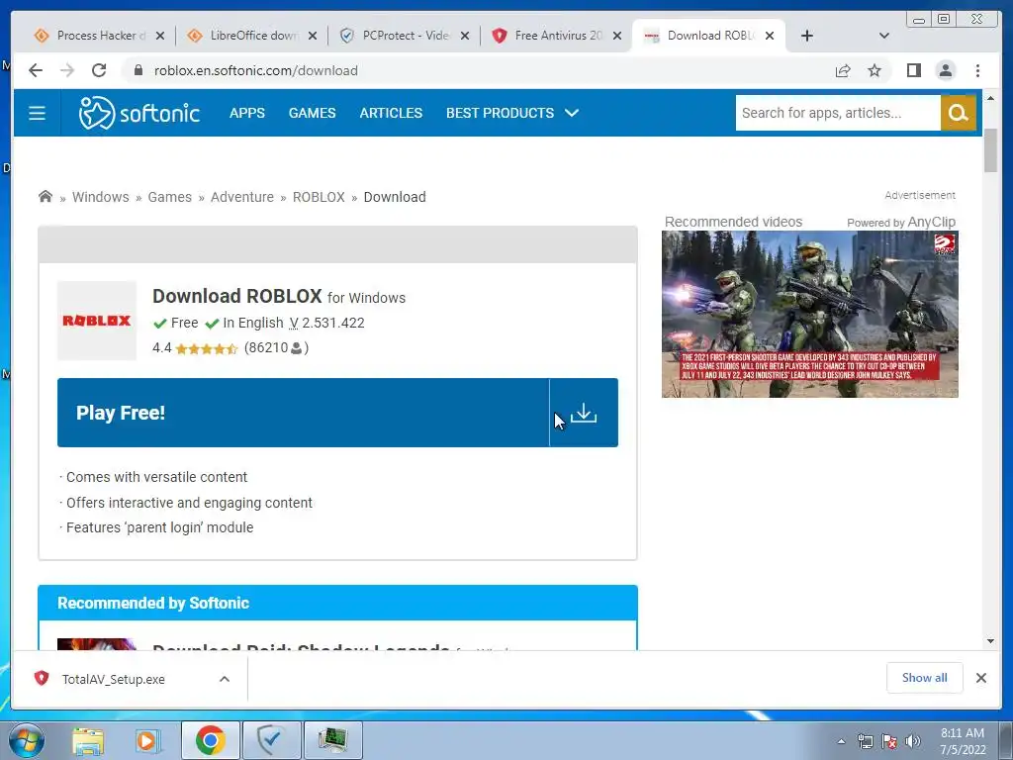Screen dimensions: 1013x760
Task: Click the shield checkmark taskbar icon
Action: pyautogui.click(x=271, y=740)
